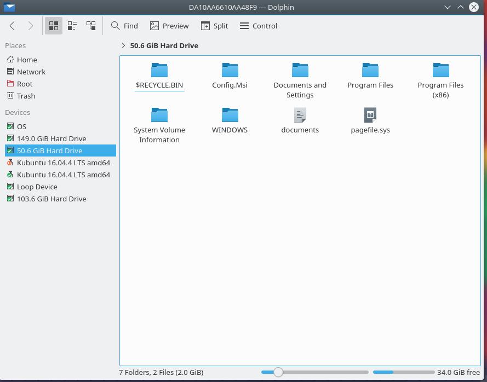Open Trash in Places panel
This screenshot has height=382, width=487.
pyautogui.click(x=26, y=96)
